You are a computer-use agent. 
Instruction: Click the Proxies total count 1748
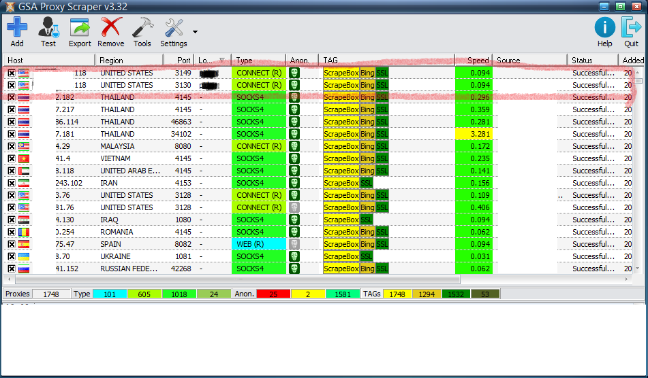(51, 294)
